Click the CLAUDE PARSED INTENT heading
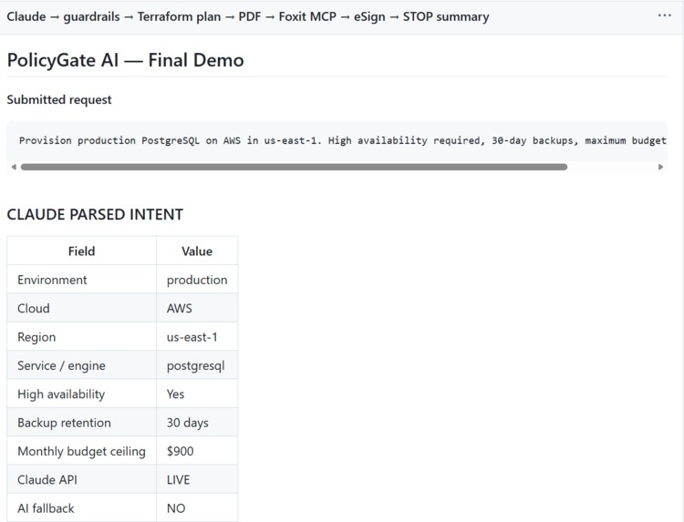 95,214
